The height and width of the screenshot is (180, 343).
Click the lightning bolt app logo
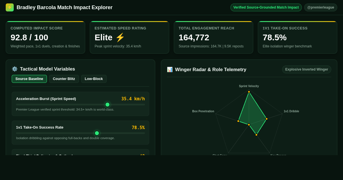(10, 7)
